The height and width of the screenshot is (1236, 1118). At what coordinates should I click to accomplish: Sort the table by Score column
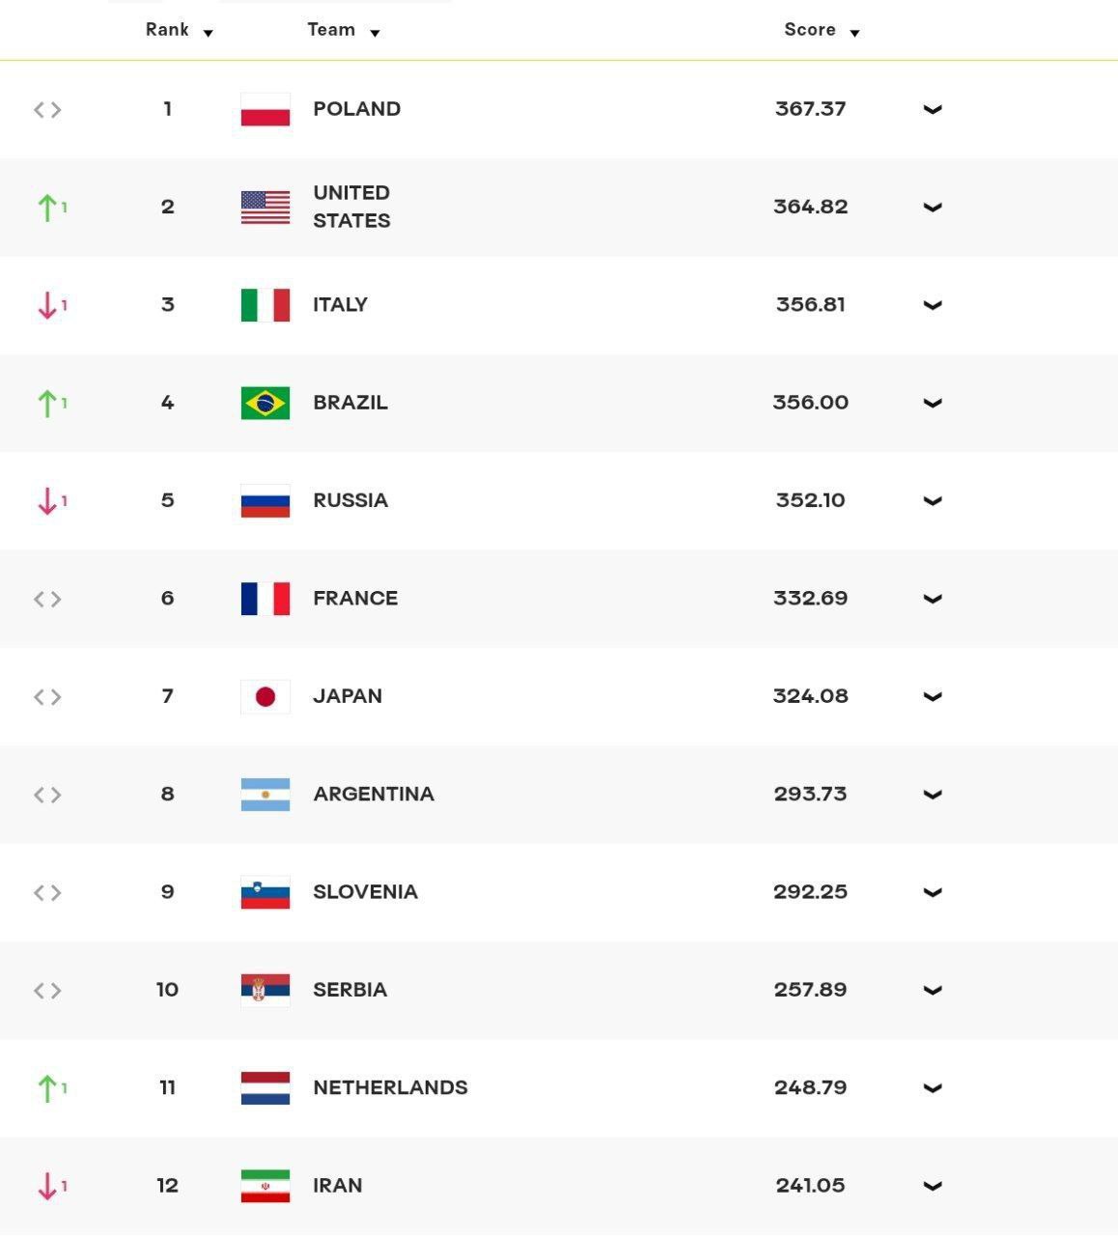(x=822, y=30)
